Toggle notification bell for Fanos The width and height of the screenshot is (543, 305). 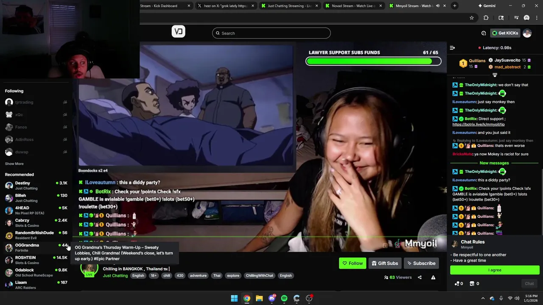65,127
